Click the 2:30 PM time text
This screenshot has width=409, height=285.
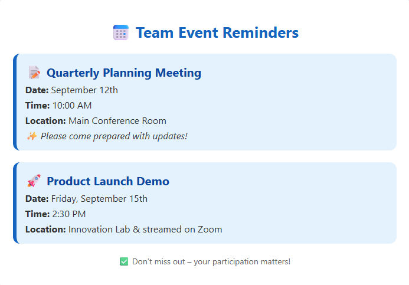coord(69,214)
